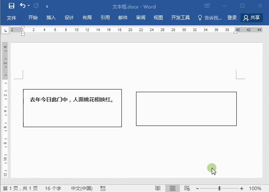
Task: Customize the Quick Access Toolbar dropdown
Action: [x=47, y=7]
